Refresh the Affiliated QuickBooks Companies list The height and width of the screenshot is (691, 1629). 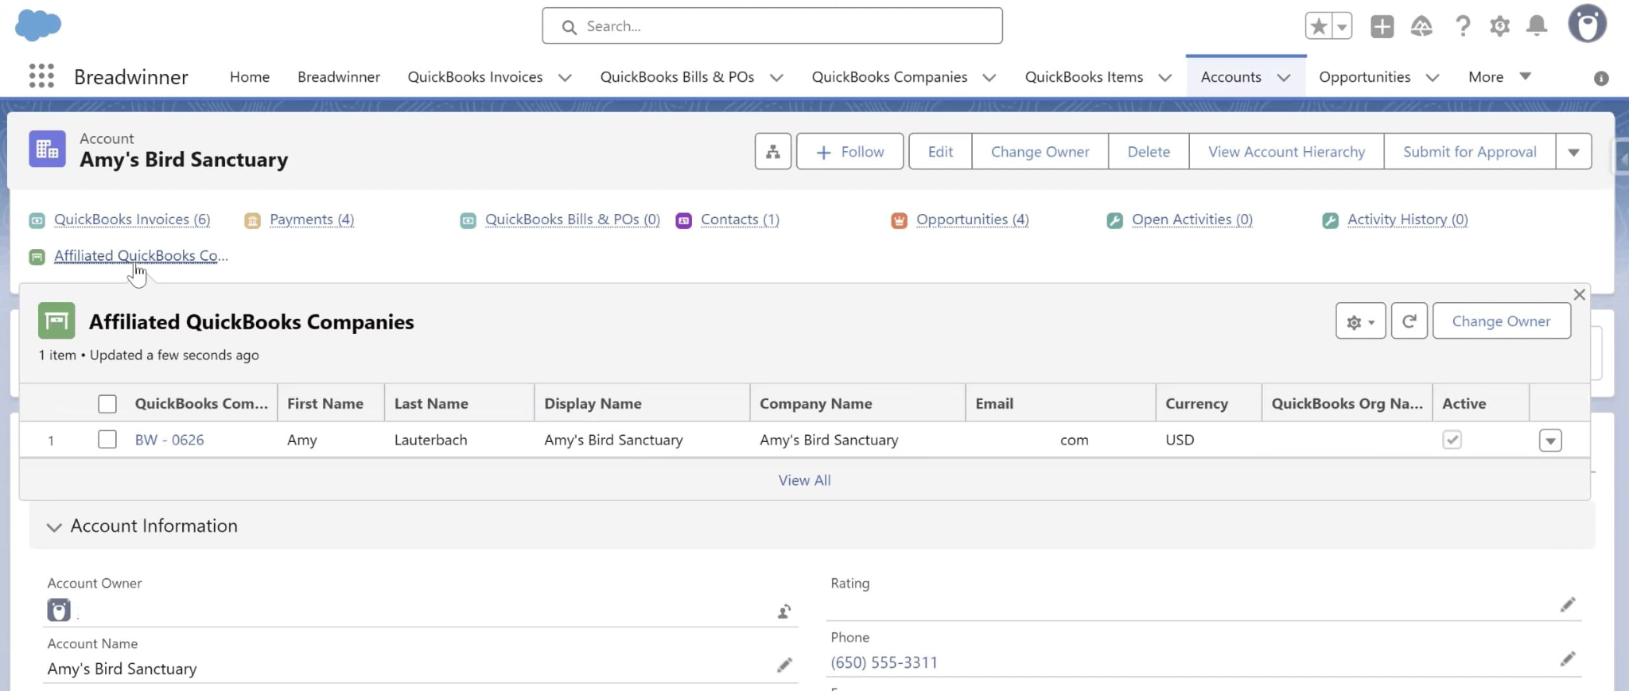point(1409,321)
